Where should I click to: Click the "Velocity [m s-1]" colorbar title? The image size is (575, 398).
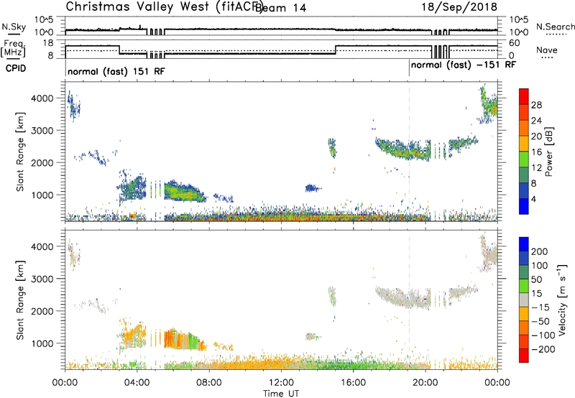562,300
